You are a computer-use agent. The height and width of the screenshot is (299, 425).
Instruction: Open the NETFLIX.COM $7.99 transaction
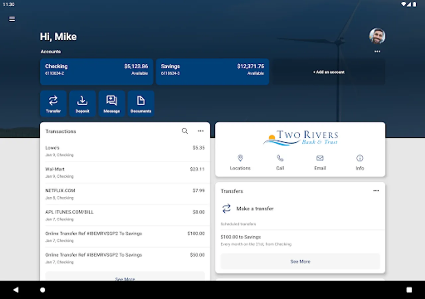point(125,194)
